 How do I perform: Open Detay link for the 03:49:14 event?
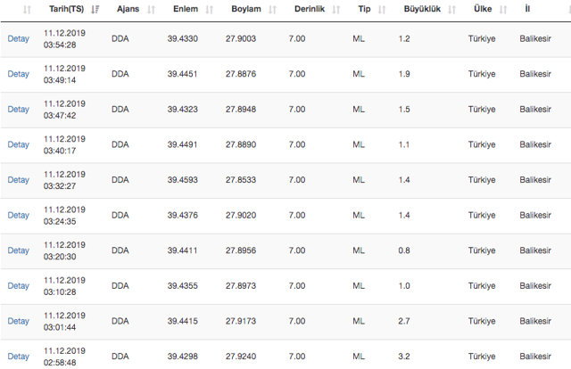tap(18, 74)
